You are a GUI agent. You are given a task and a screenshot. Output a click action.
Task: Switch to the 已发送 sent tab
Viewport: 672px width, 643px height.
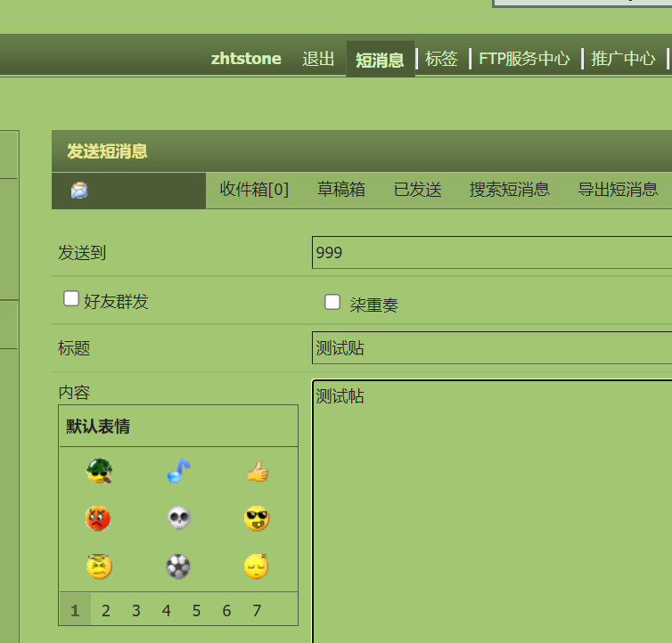[x=417, y=190]
